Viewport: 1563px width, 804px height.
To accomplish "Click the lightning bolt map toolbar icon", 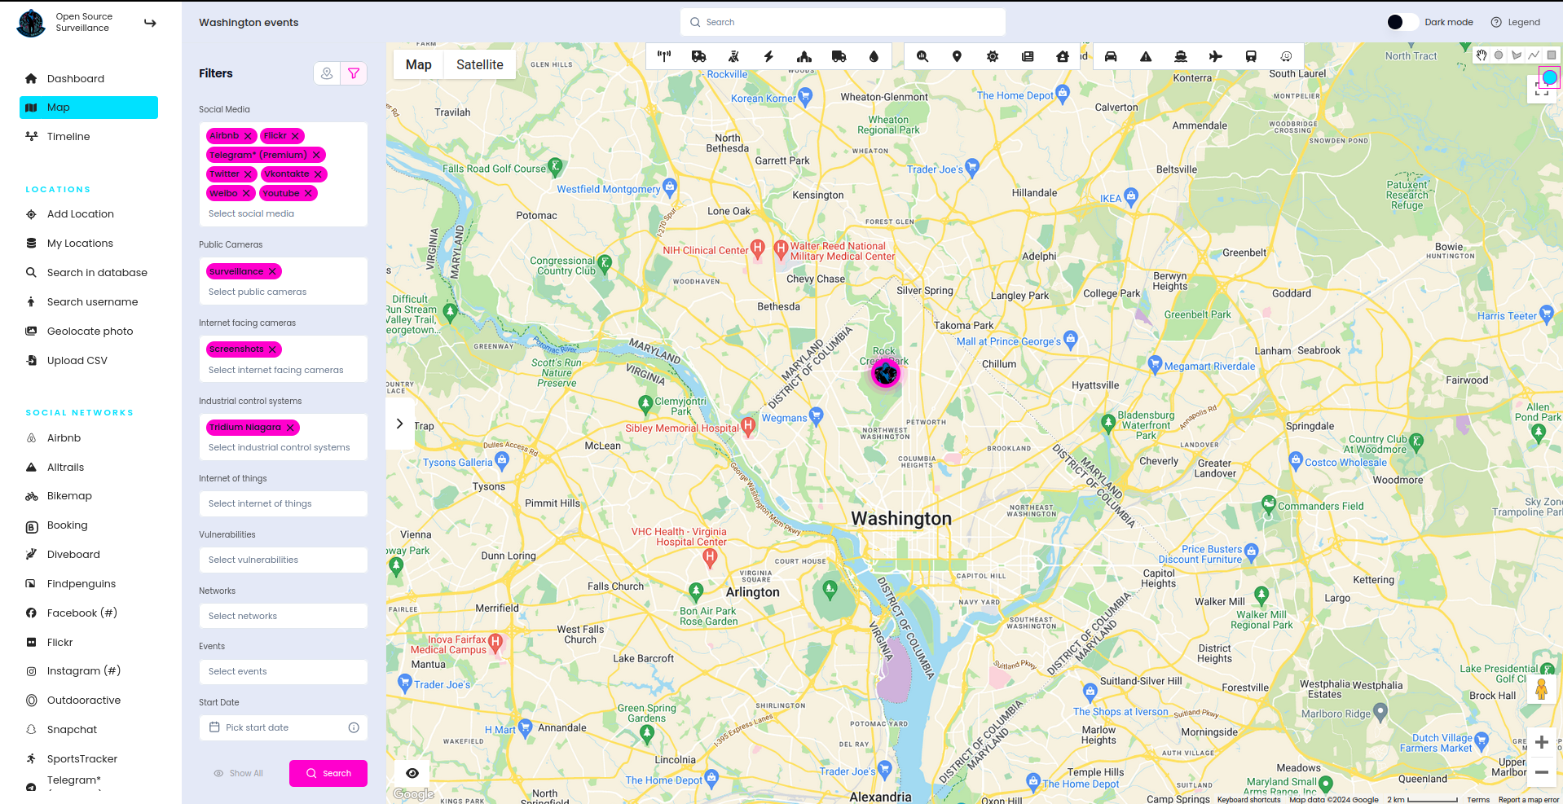I will [x=768, y=56].
